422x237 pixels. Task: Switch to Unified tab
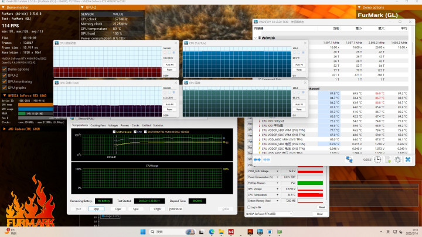(147, 125)
